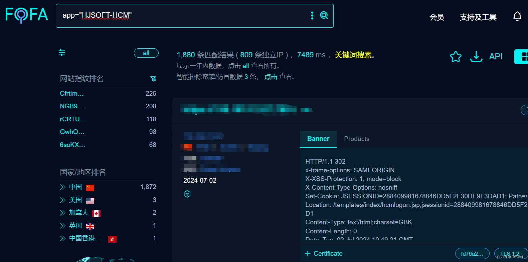Expand the 英国 country row chevron
The width and height of the screenshot is (528, 262).
point(62,226)
